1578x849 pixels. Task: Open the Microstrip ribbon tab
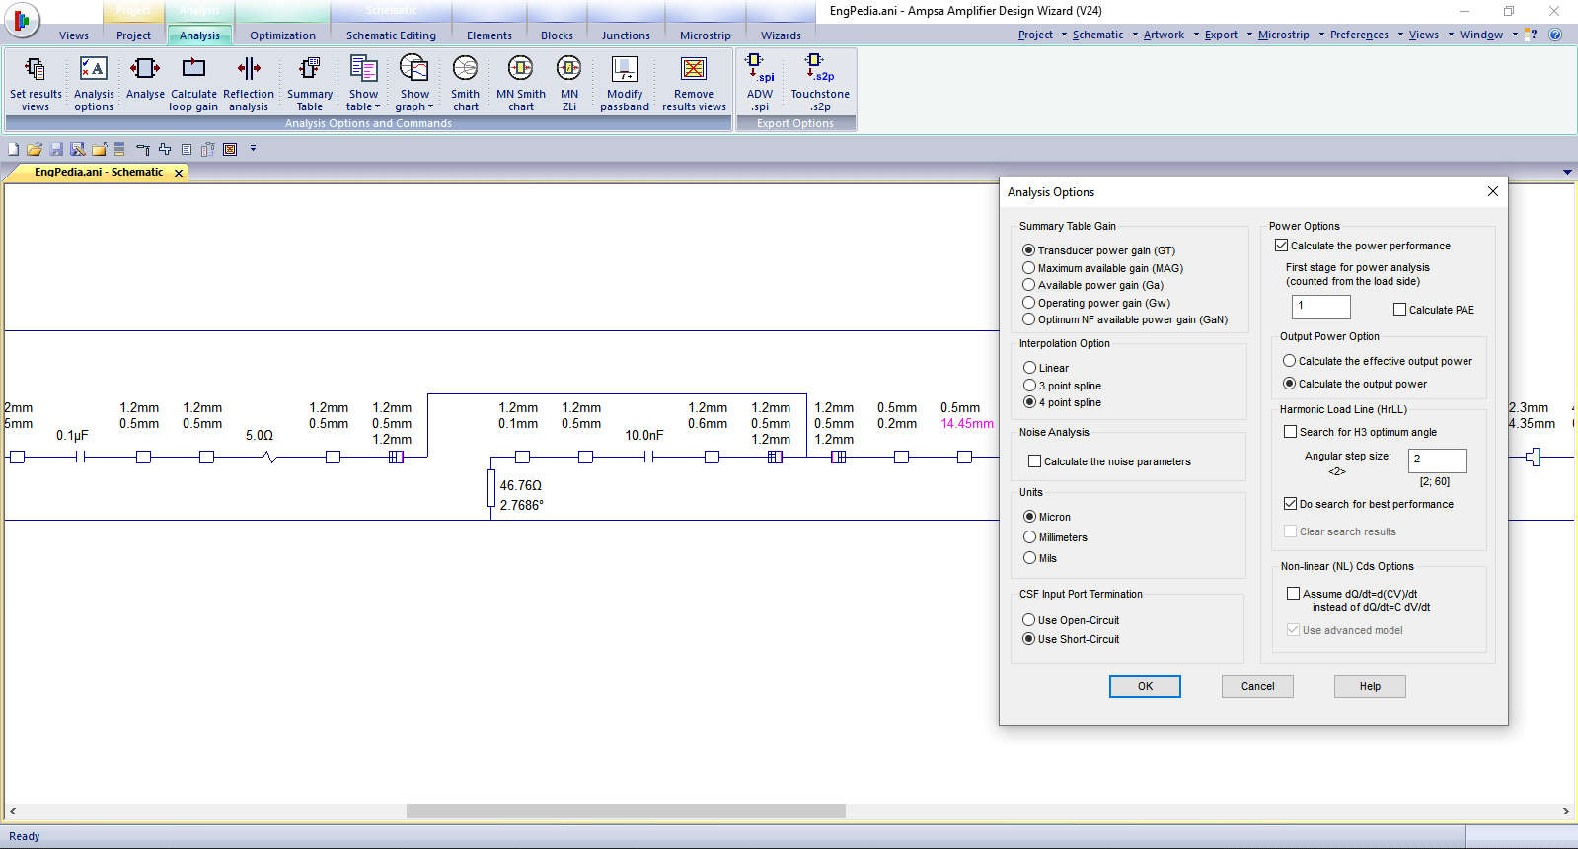click(705, 35)
